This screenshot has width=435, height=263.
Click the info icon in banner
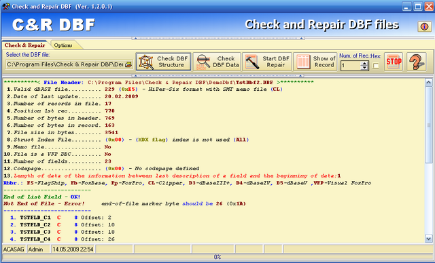[424, 26]
